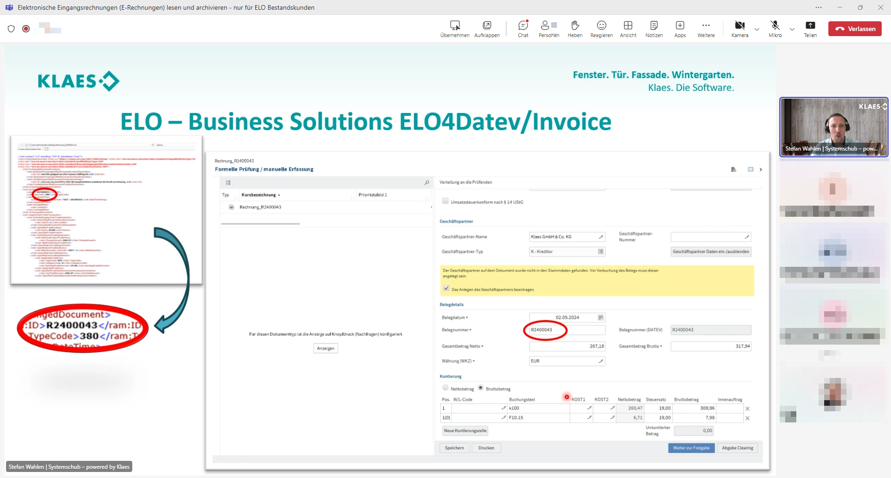Open the Apps panel

click(680, 29)
